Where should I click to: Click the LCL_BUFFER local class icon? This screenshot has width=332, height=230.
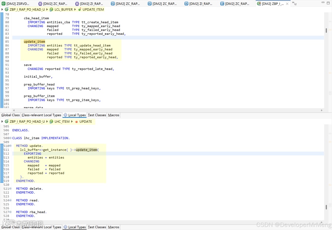coord(51,10)
